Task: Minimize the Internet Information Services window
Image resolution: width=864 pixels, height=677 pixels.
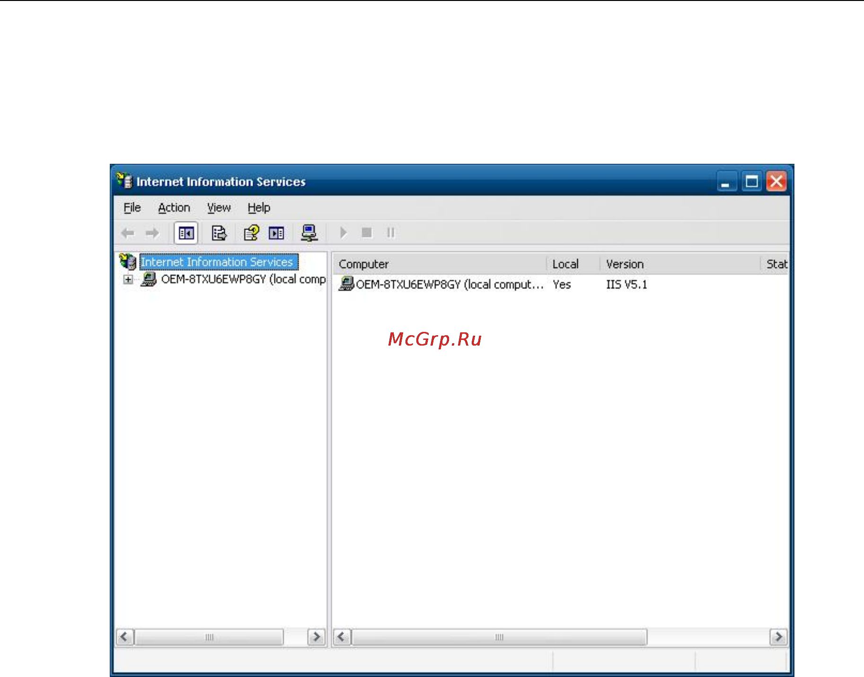Action: click(726, 181)
